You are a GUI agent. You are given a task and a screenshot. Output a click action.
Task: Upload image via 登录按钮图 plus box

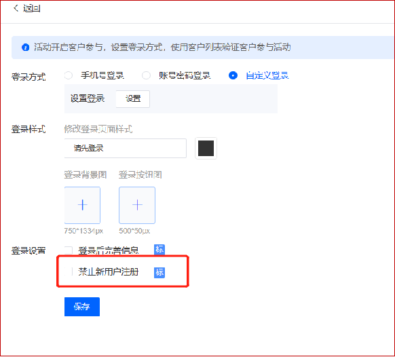click(137, 205)
